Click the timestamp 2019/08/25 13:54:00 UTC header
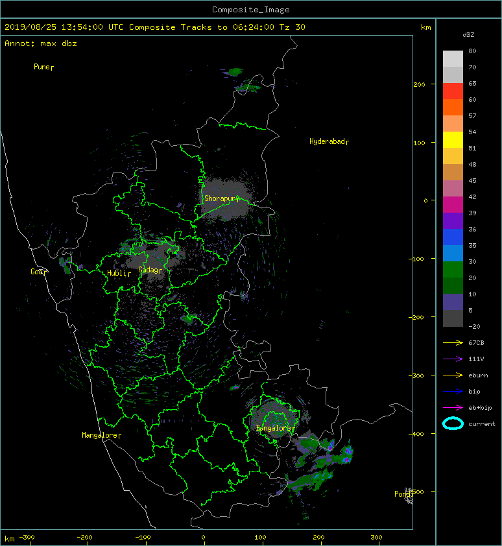 [x=64, y=27]
